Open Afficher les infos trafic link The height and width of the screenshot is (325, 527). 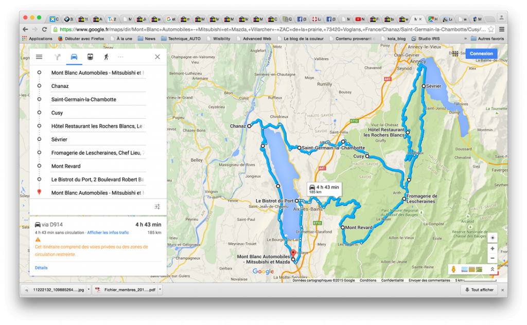tap(108, 232)
